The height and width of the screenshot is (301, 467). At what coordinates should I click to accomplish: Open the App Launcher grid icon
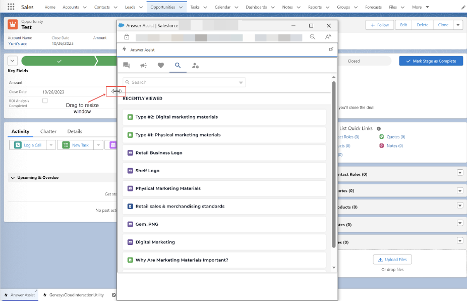11,7
